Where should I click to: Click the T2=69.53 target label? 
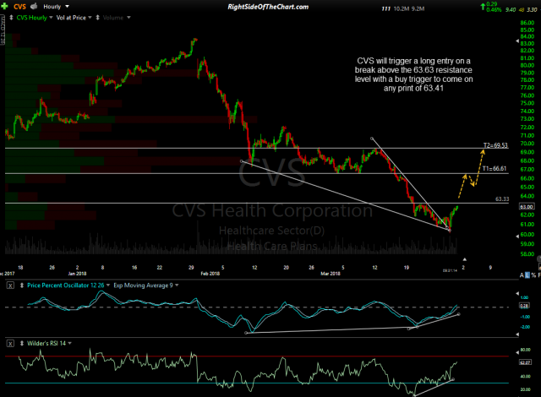pyautogui.click(x=495, y=145)
